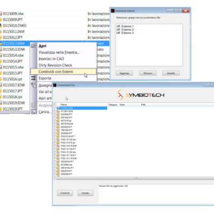This screenshot has height=214, width=214.
Task: Select file 0115016.ipt in the main list
Action: click(12, 79)
